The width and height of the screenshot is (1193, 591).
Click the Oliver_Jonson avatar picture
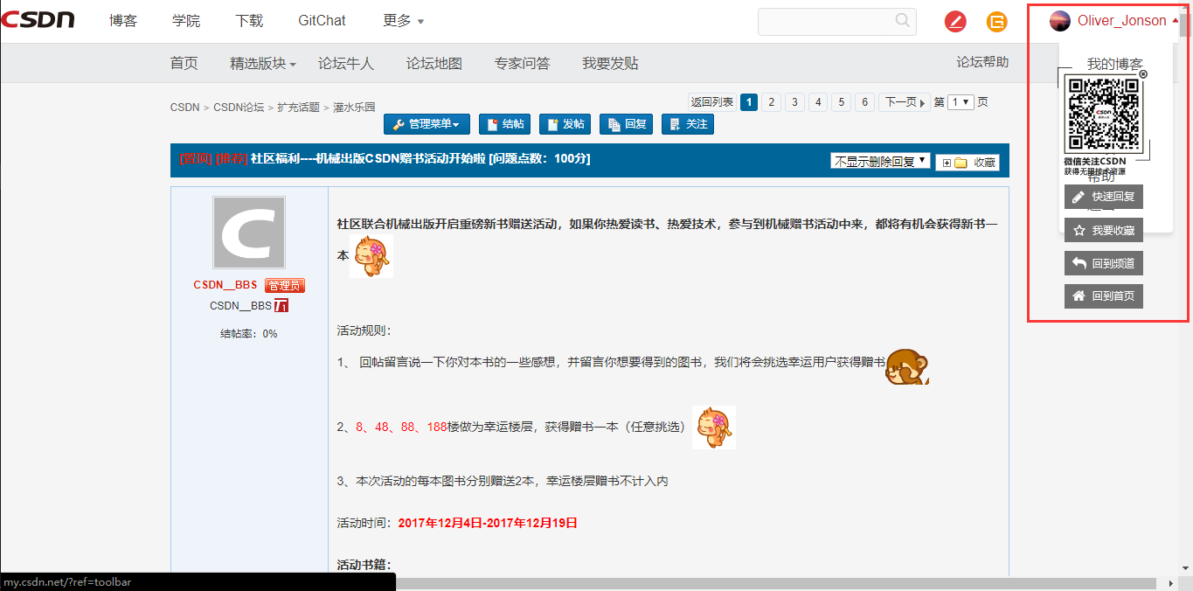click(1060, 21)
